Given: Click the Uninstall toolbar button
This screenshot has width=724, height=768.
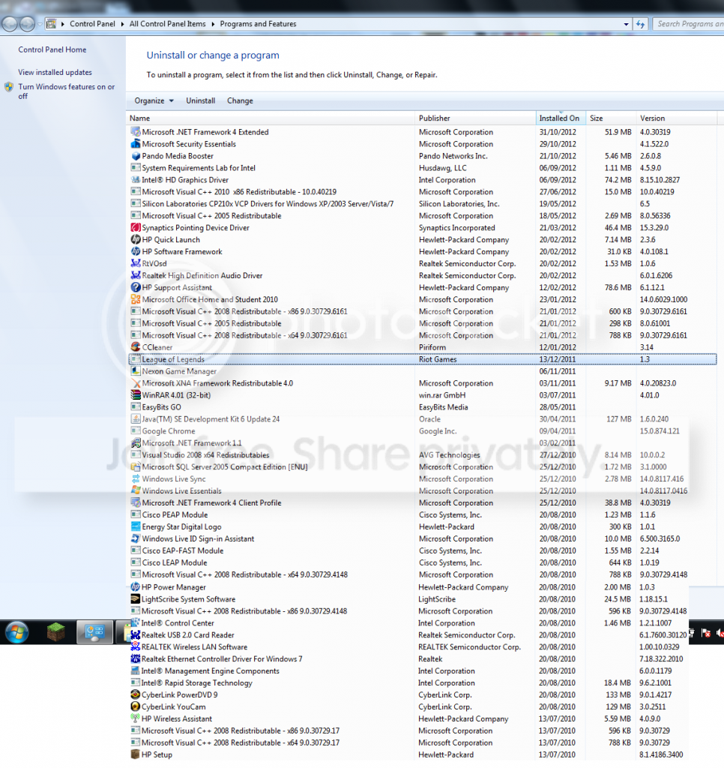Looking at the screenshot, I should [x=200, y=100].
